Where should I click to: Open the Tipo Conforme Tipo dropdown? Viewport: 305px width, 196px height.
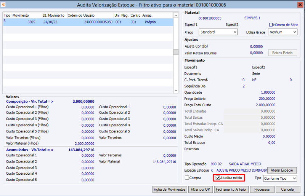280,178
